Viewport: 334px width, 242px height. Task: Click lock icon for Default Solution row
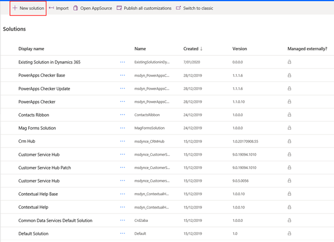289,234
